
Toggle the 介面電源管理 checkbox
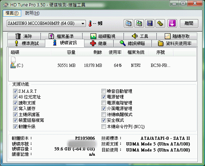[x=104, y=109]
